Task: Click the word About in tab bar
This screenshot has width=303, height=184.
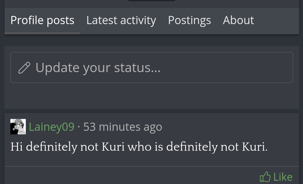Action: (238, 20)
